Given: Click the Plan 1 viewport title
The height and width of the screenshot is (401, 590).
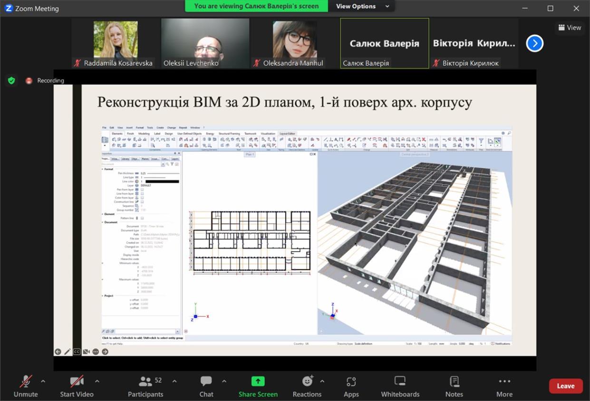Looking at the screenshot, I should pos(250,154).
